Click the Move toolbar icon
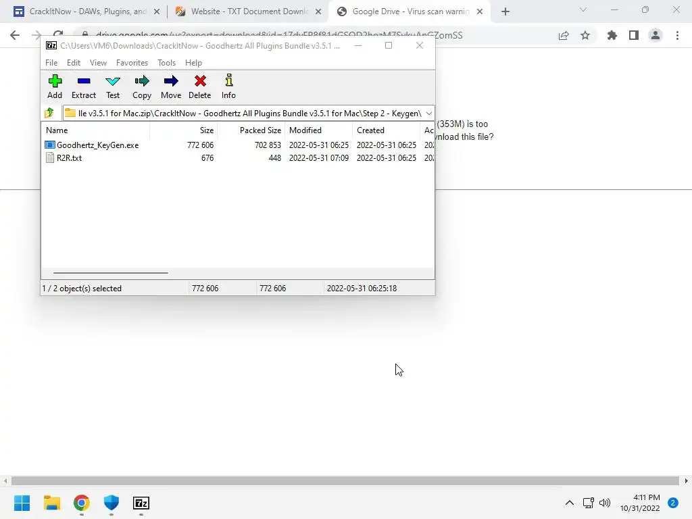The height and width of the screenshot is (519, 692). (x=171, y=86)
